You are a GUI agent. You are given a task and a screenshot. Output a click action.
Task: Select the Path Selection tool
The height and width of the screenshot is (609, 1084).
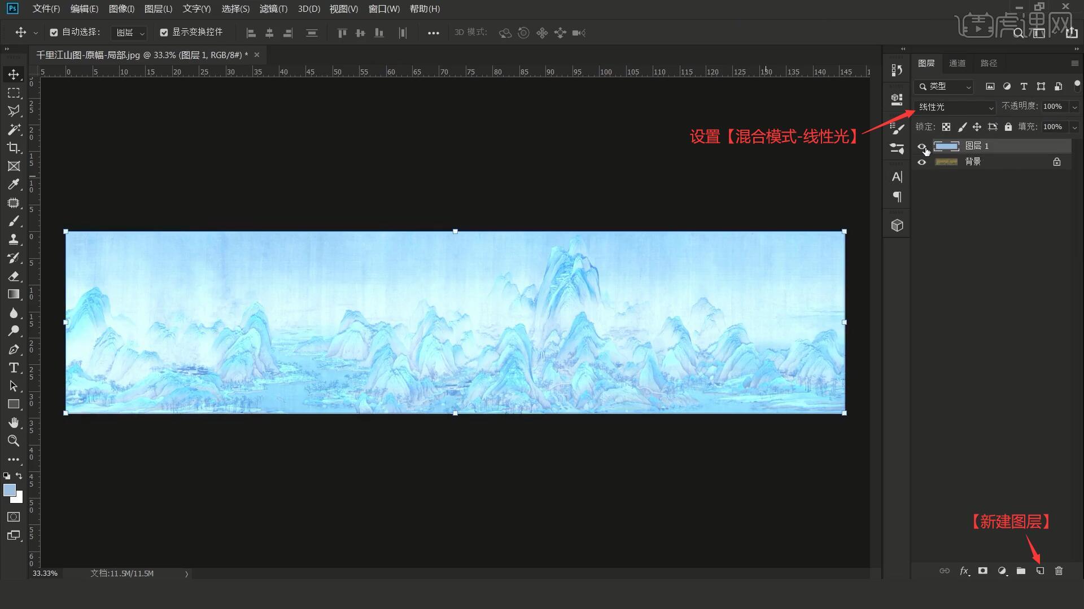(x=14, y=386)
